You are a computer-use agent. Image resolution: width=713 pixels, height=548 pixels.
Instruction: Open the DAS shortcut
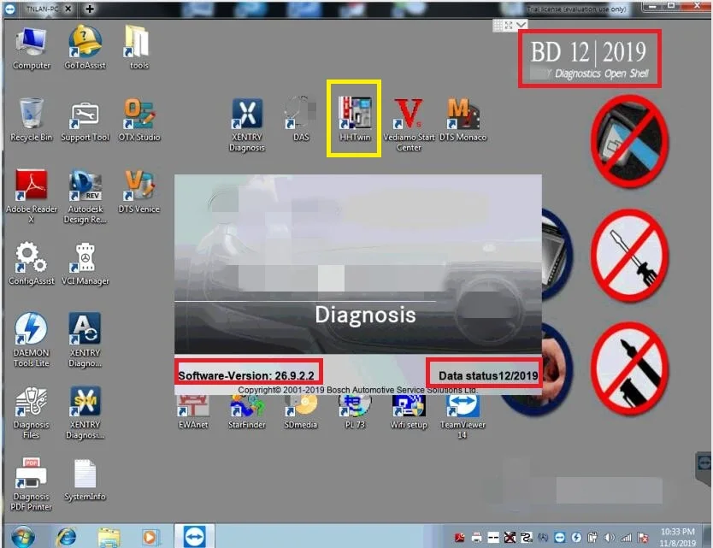point(301,120)
